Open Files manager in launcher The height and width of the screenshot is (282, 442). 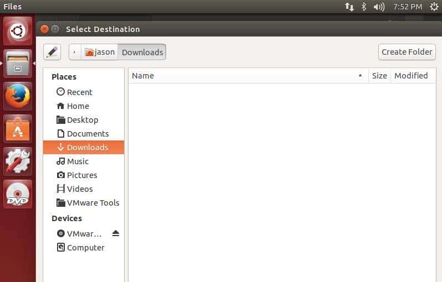click(x=18, y=64)
